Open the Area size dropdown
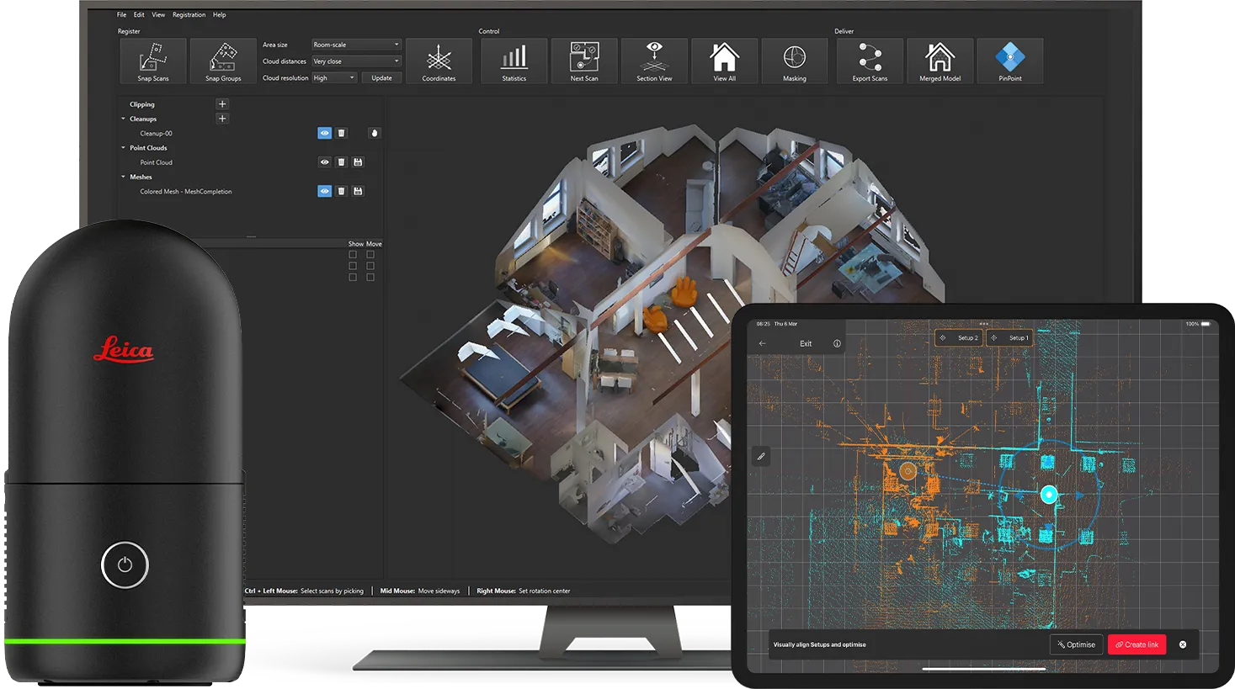Image resolution: width=1235 pixels, height=689 pixels. (356, 45)
